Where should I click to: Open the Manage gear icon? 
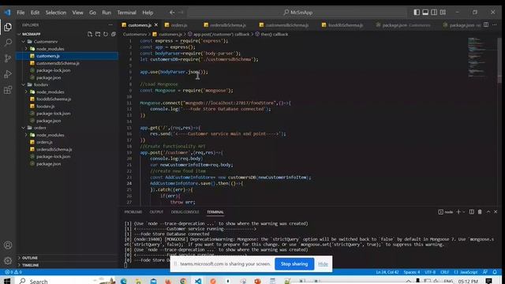tap(8, 260)
